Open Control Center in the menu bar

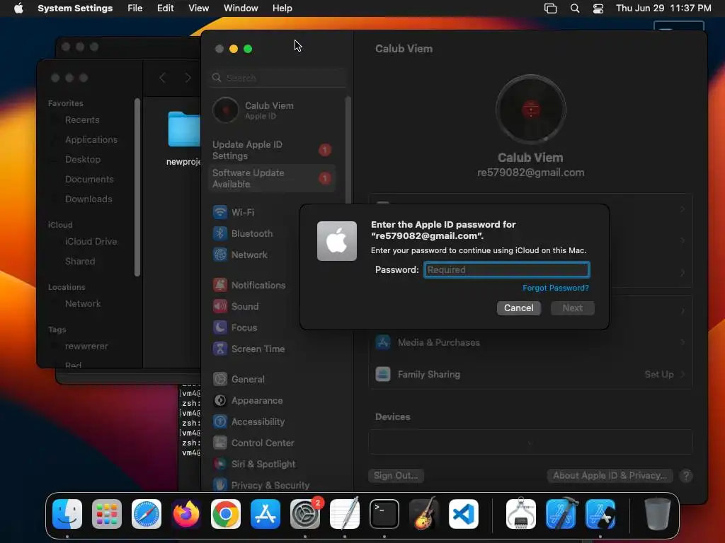tap(598, 8)
